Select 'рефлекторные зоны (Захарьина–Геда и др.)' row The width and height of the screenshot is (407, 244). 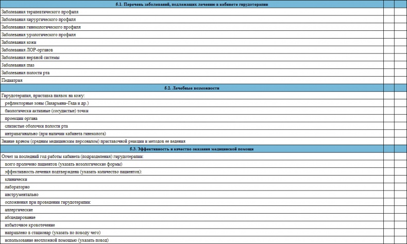[47, 103]
